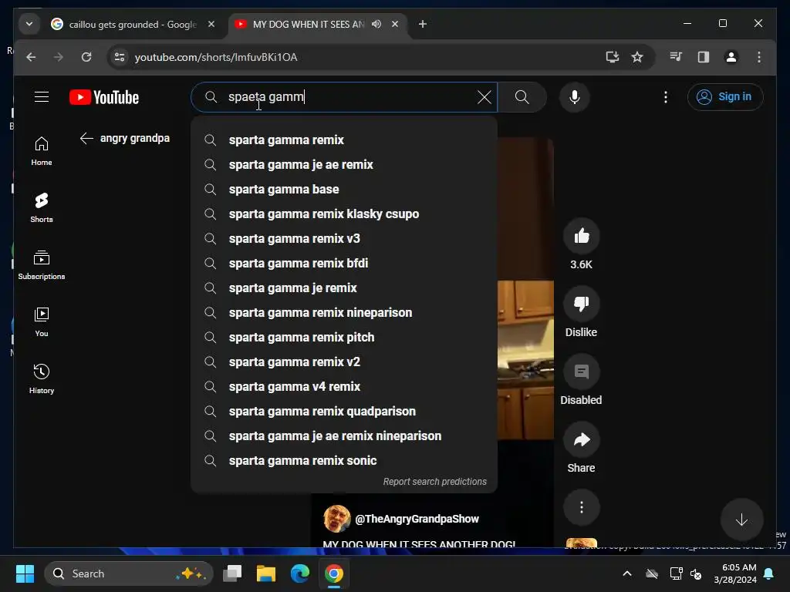
Task: Install YouTube app icon in address bar
Action: [612, 57]
